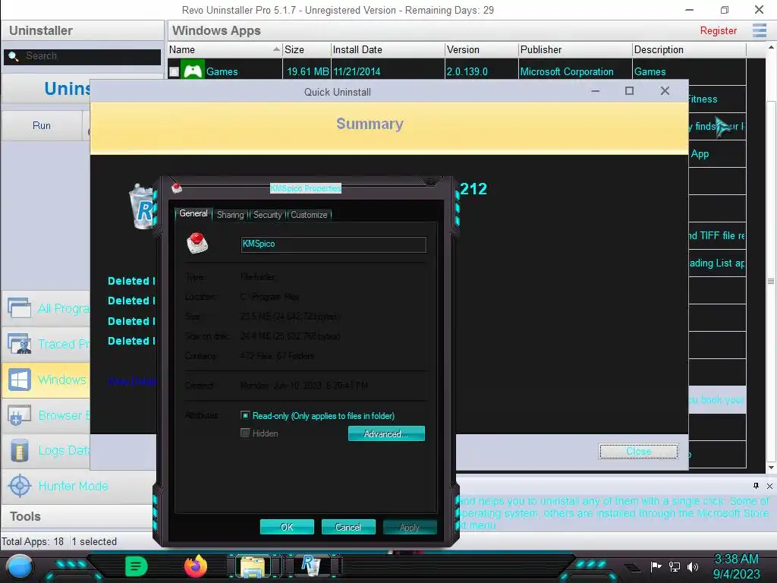
Task: Activate the Hunter Mode crosshair icon
Action: tap(19, 486)
